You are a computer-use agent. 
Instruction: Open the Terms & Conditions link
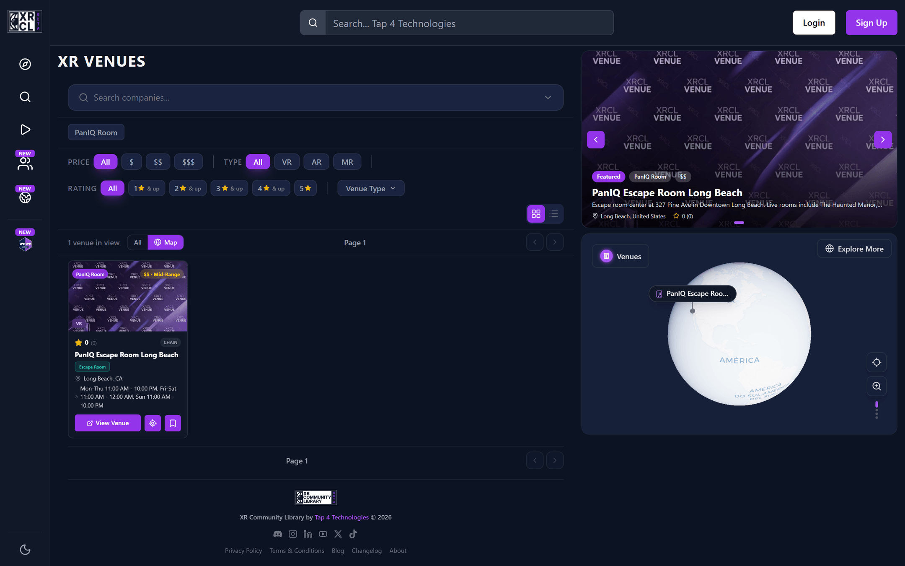tap(297, 550)
